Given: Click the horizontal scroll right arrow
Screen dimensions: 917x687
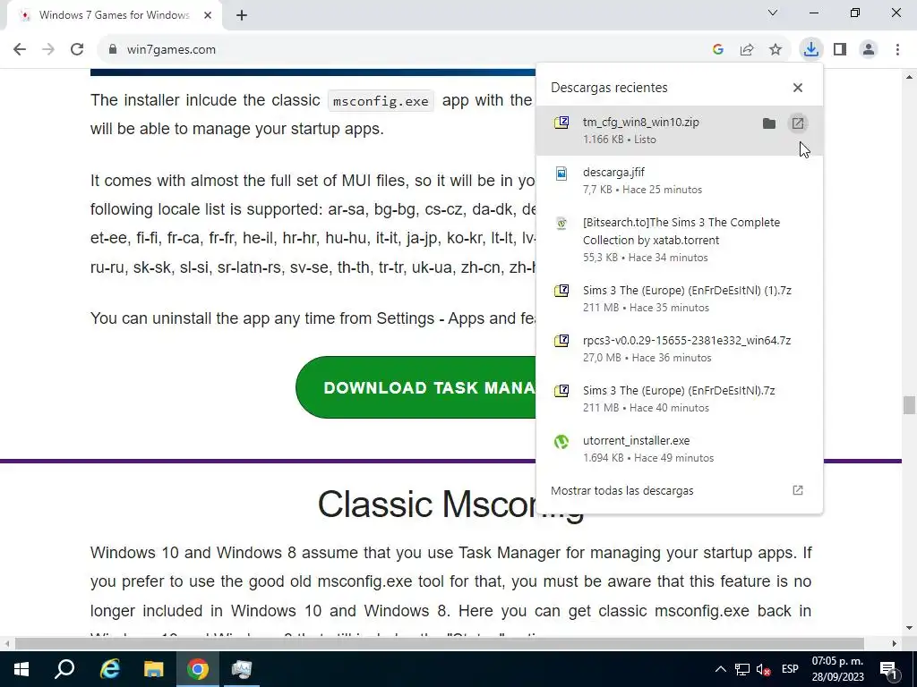Looking at the screenshot, I should tap(895, 643).
